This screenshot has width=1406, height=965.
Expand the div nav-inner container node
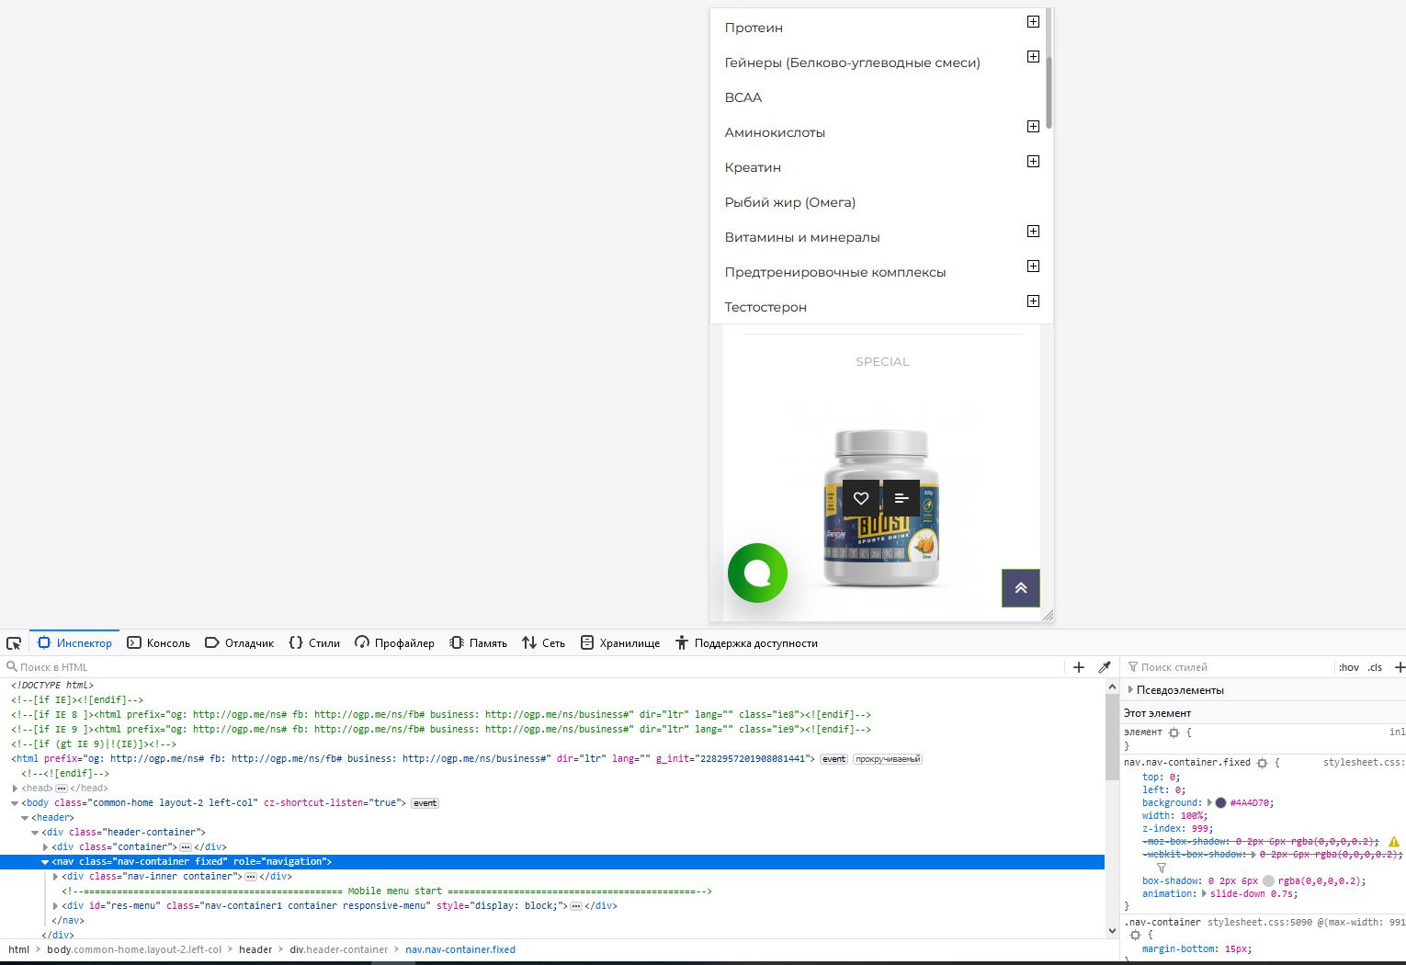tap(55, 876)
